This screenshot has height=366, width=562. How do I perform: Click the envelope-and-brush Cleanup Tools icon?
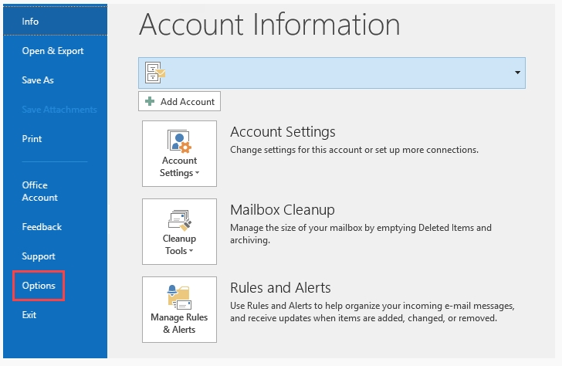(180, 220)
